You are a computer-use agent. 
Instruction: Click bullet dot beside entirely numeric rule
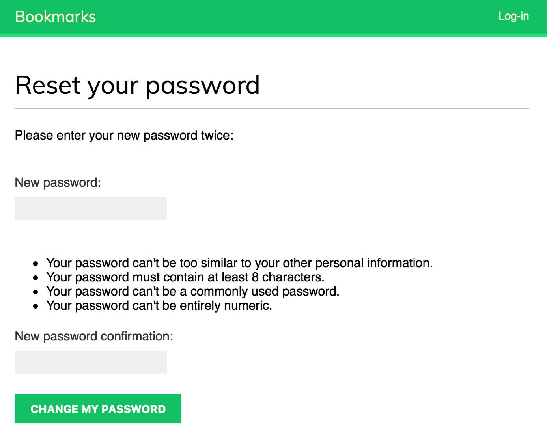click(36, 306)
